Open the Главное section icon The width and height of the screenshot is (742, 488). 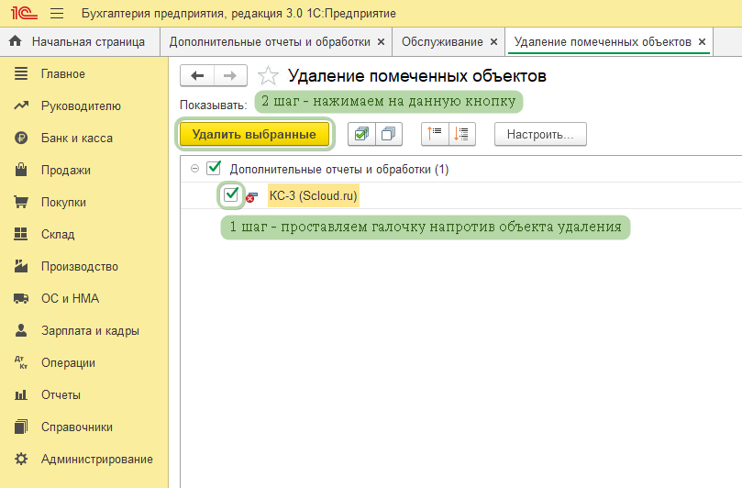point(21,73)
